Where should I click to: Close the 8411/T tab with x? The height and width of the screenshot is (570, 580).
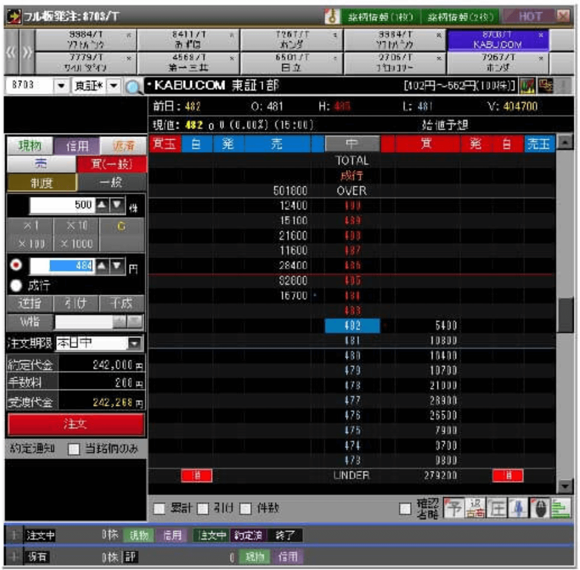(x=232, y=35)
